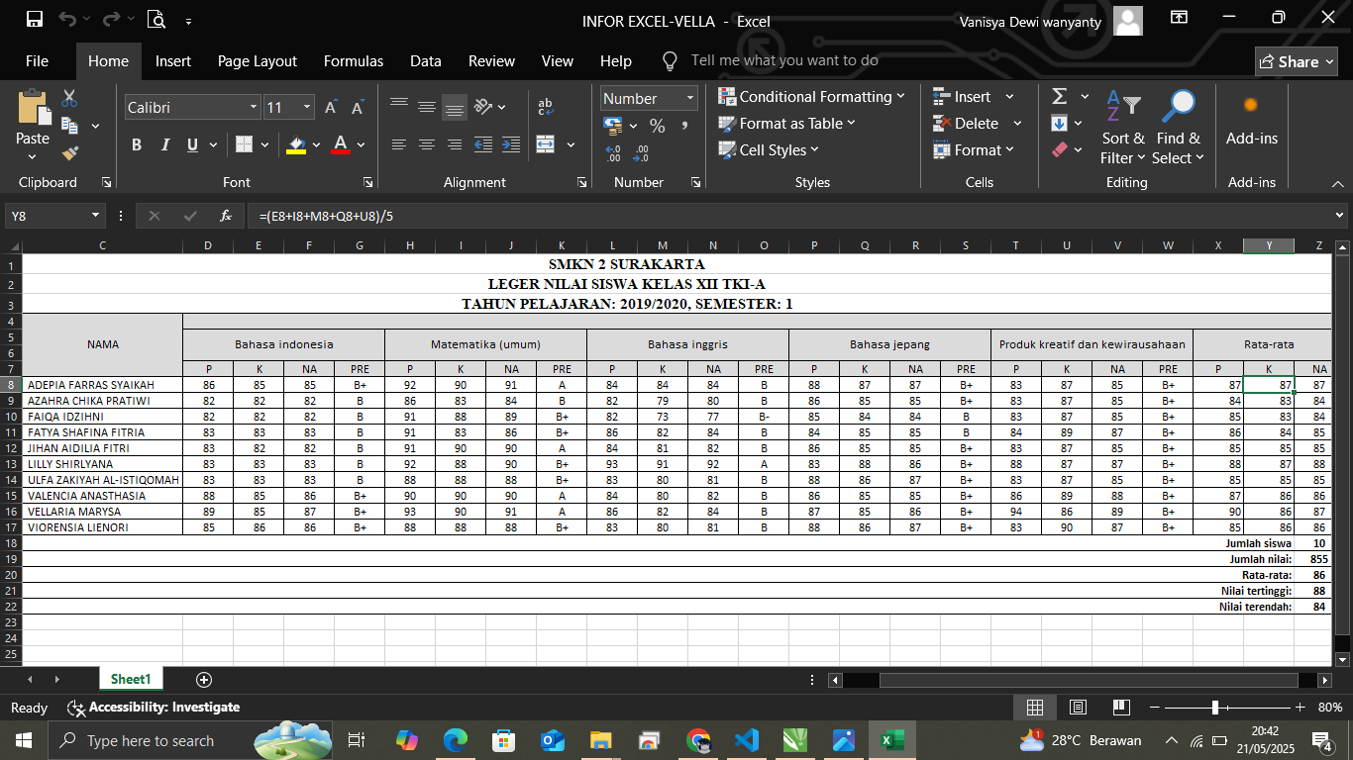Click the Cut scissors icon
1353x760 pixels.
coord(69,98)
